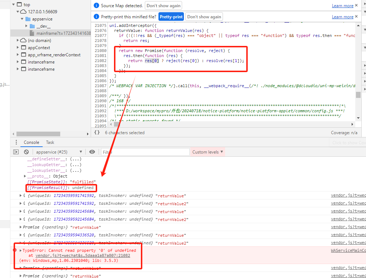
Task: Click the Source Map info icon
Action: pos(96,5)
